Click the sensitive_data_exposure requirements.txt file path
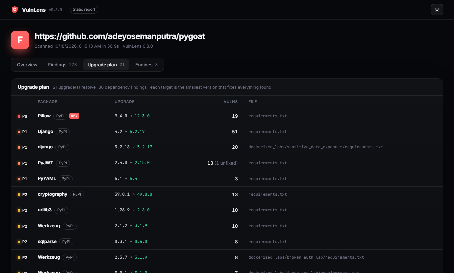Image resolution: width=454 pixels, height=273 pixels. coord(316,147)
